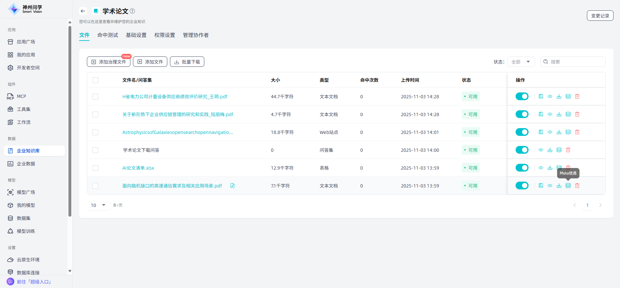The image size is (620, 288).
Task: Open the 权限设置 tab
Action: click(164, 35)
